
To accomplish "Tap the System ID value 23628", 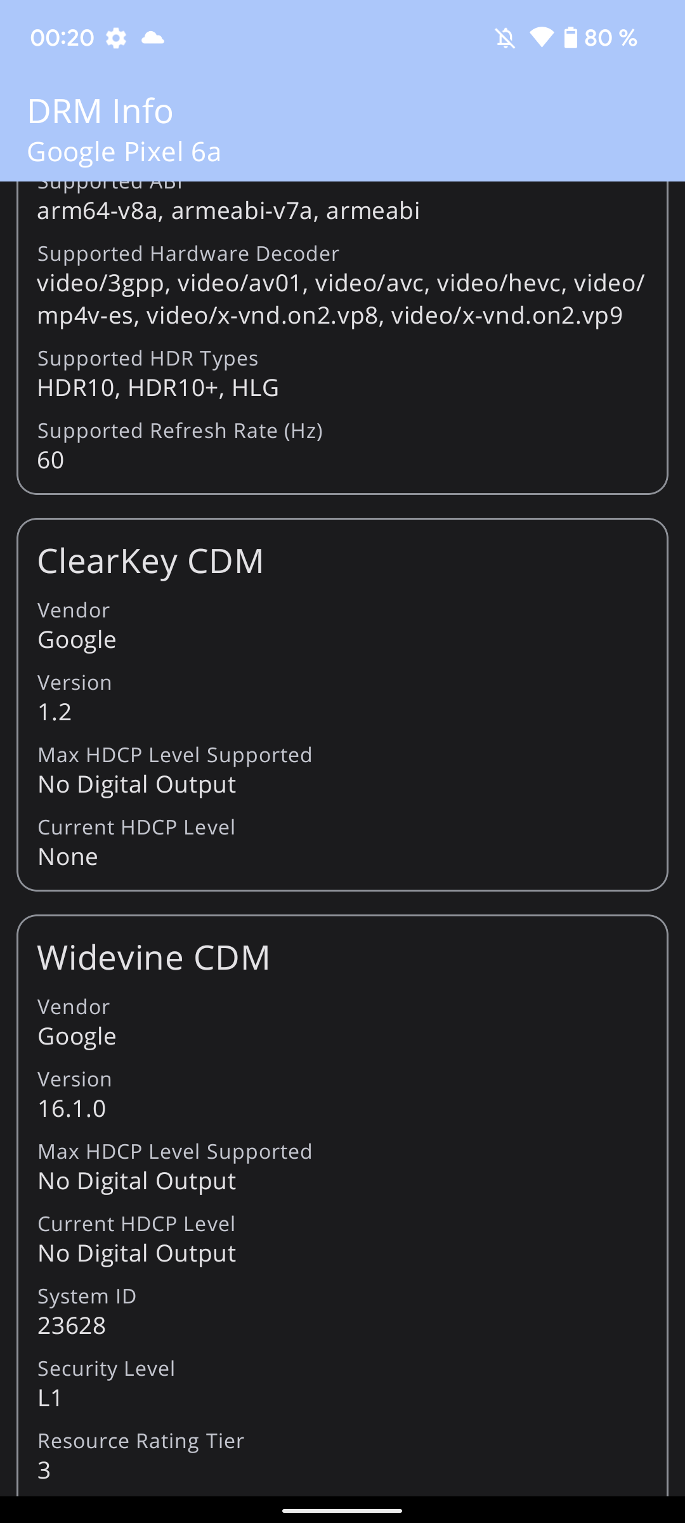I will 72,1326.
